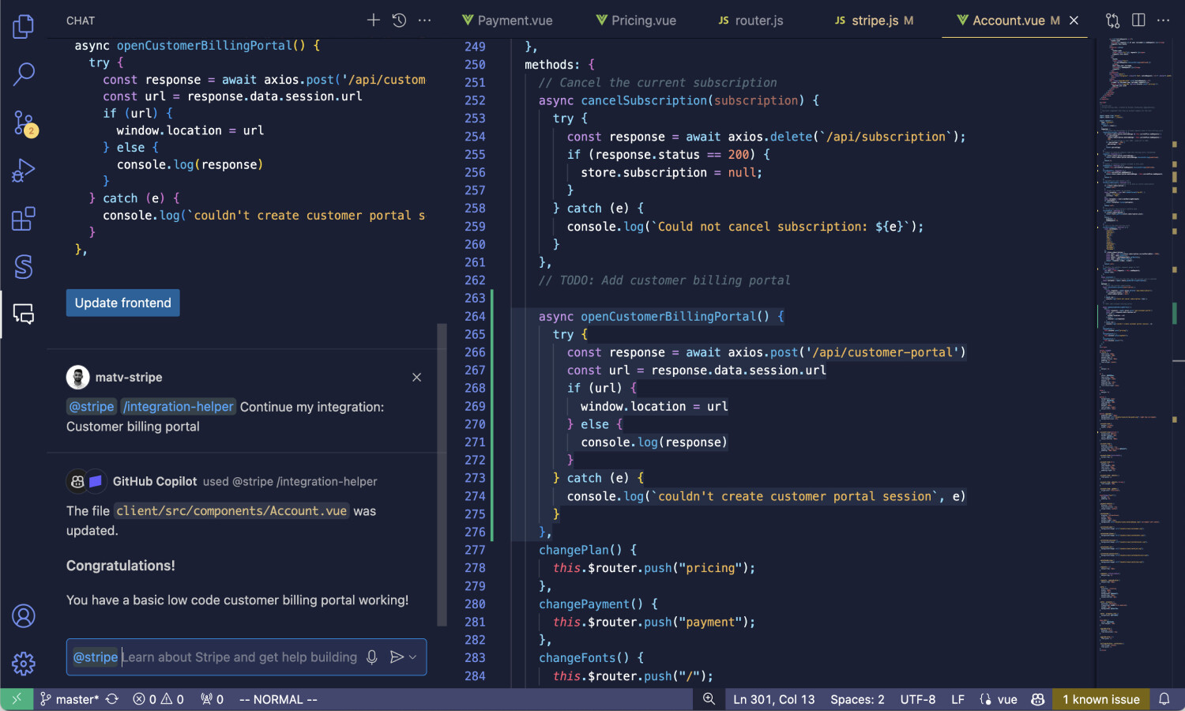This screenshot has height=711, width=1185.
Task: Go to line via Ln 301, Col 13
Action: (773, 699)
